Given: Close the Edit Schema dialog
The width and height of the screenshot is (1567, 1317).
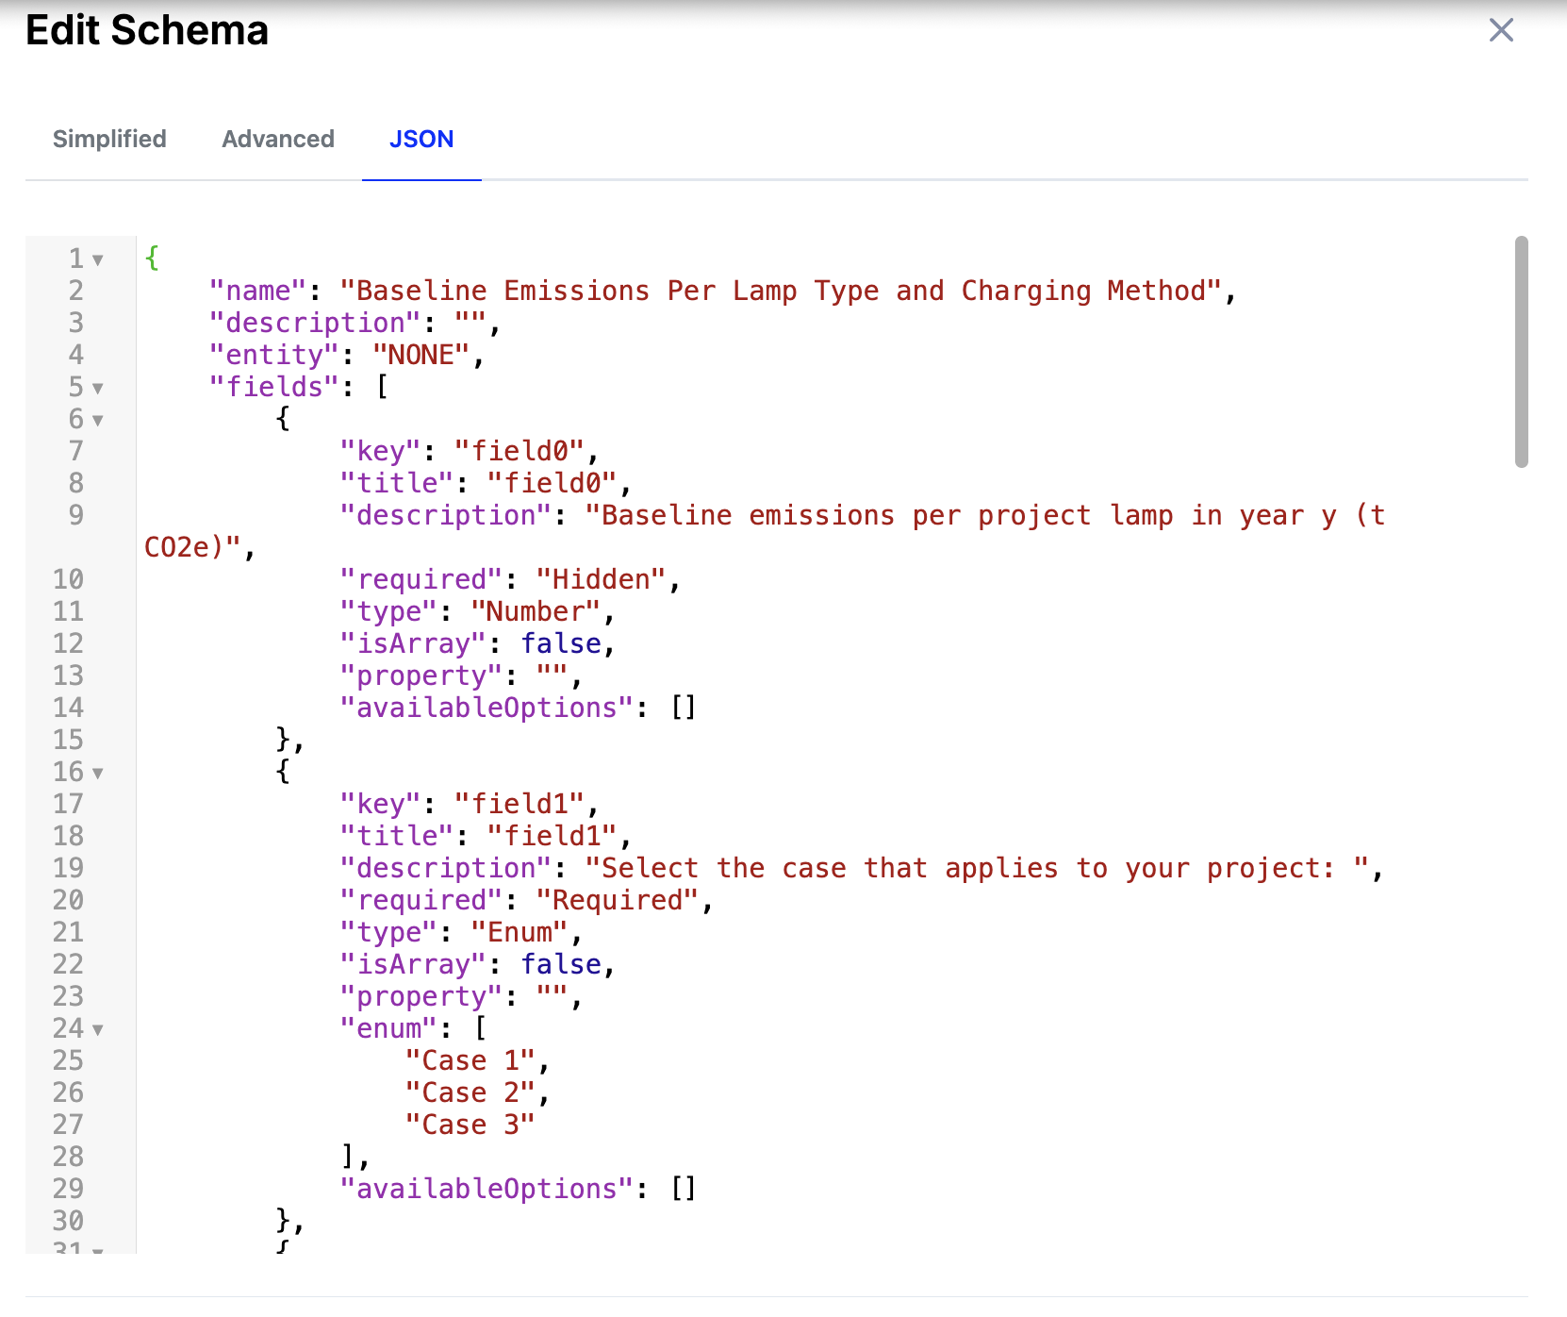Looking at the screenshot, I should click(x=1501, y=30).
